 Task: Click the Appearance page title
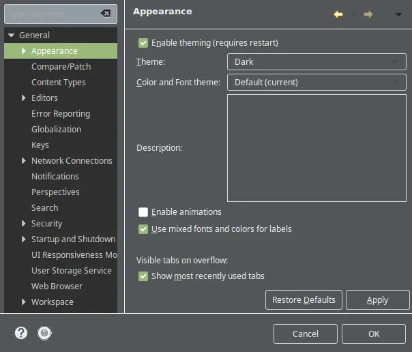click(162, 12)
